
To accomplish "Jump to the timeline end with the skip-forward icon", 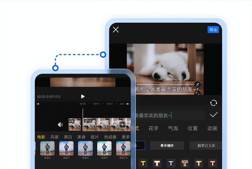I will coord(128,104).
